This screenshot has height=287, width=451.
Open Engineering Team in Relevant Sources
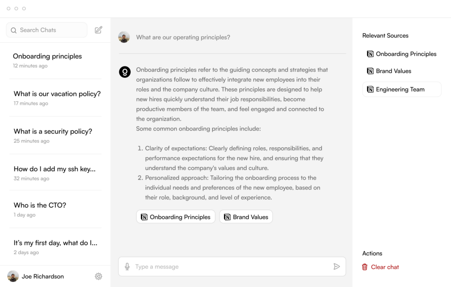click(x=401, y=89)
